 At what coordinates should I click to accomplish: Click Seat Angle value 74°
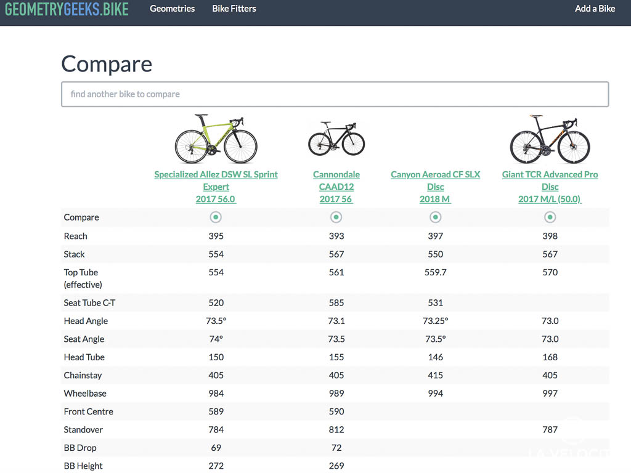(x=216, y=339)
